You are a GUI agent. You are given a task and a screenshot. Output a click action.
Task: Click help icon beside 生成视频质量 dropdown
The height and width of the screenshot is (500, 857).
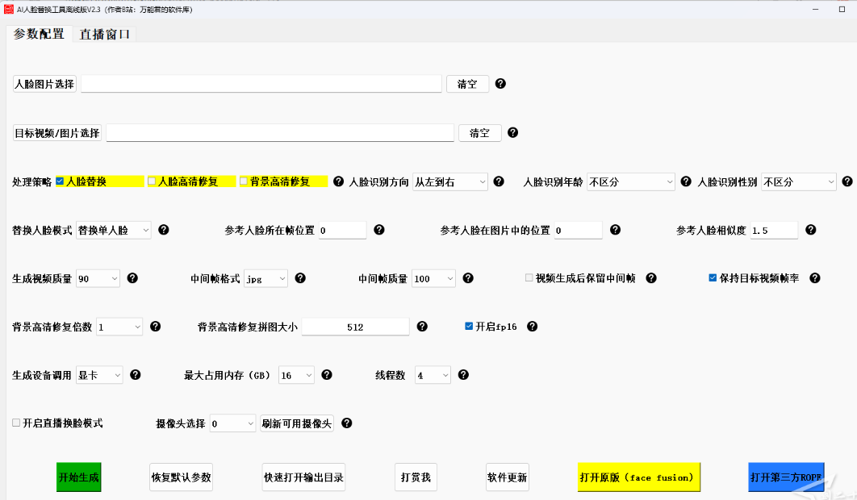coord(132,278)
